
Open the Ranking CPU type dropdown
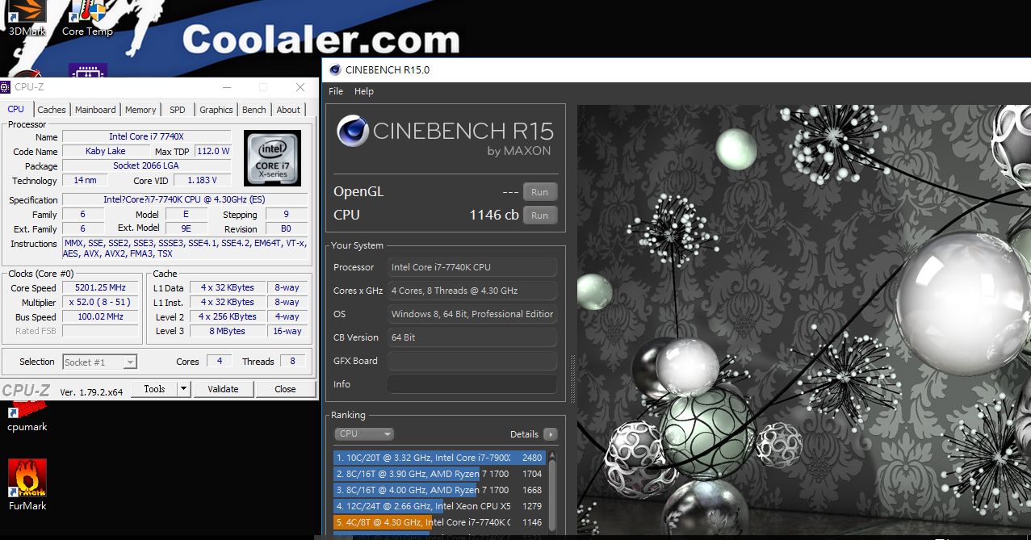tap(364, 434)
